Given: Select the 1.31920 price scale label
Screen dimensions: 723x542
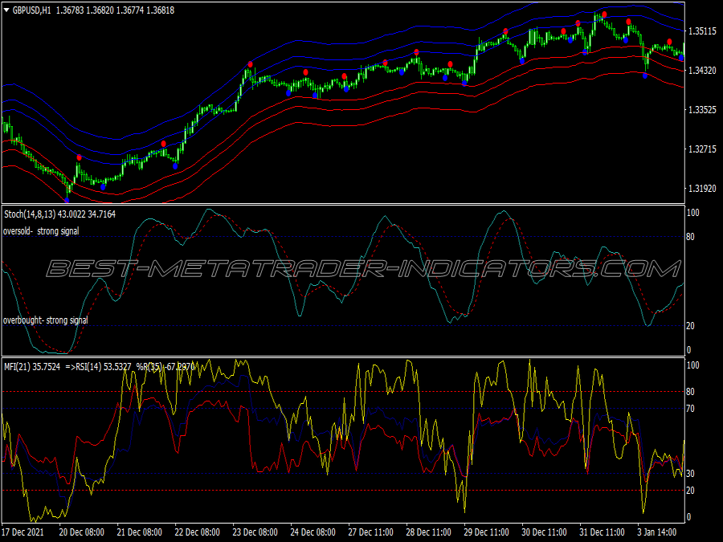Looking at the screenshot, I should tap(702, 189).
